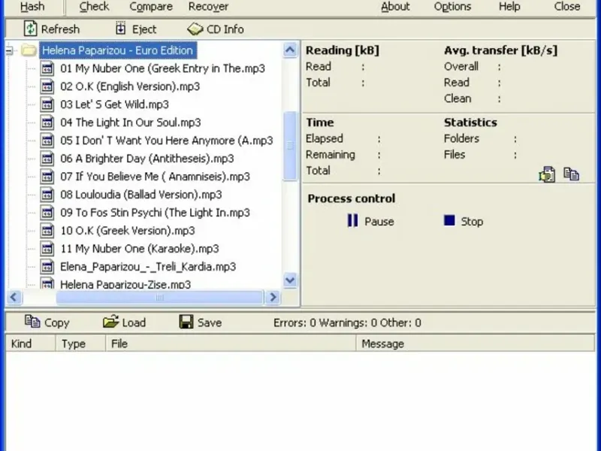Click the copy statistics icon
The width and height of the screenshot is (601, 451).
point(571,174)
